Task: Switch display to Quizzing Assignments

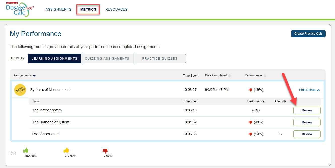Action: (x=107, y=58)
